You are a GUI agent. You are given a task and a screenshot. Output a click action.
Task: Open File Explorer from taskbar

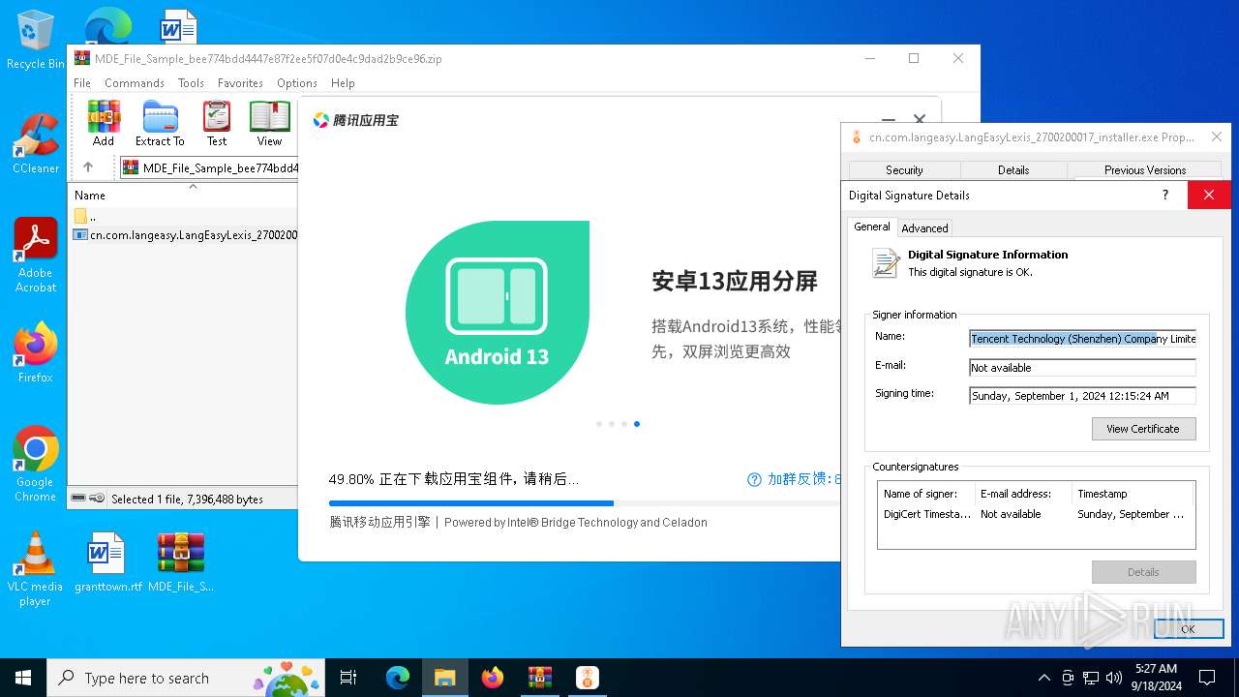445,678
